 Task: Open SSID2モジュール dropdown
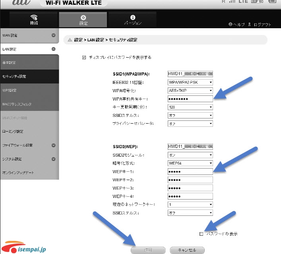tap(190, 155)
